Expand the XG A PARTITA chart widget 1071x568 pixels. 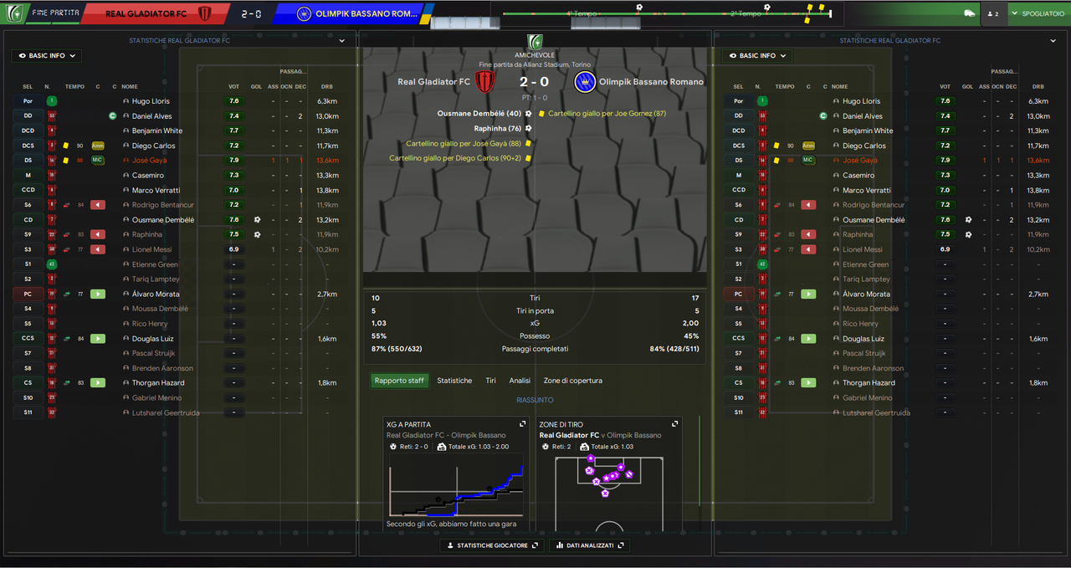[523, 424]
